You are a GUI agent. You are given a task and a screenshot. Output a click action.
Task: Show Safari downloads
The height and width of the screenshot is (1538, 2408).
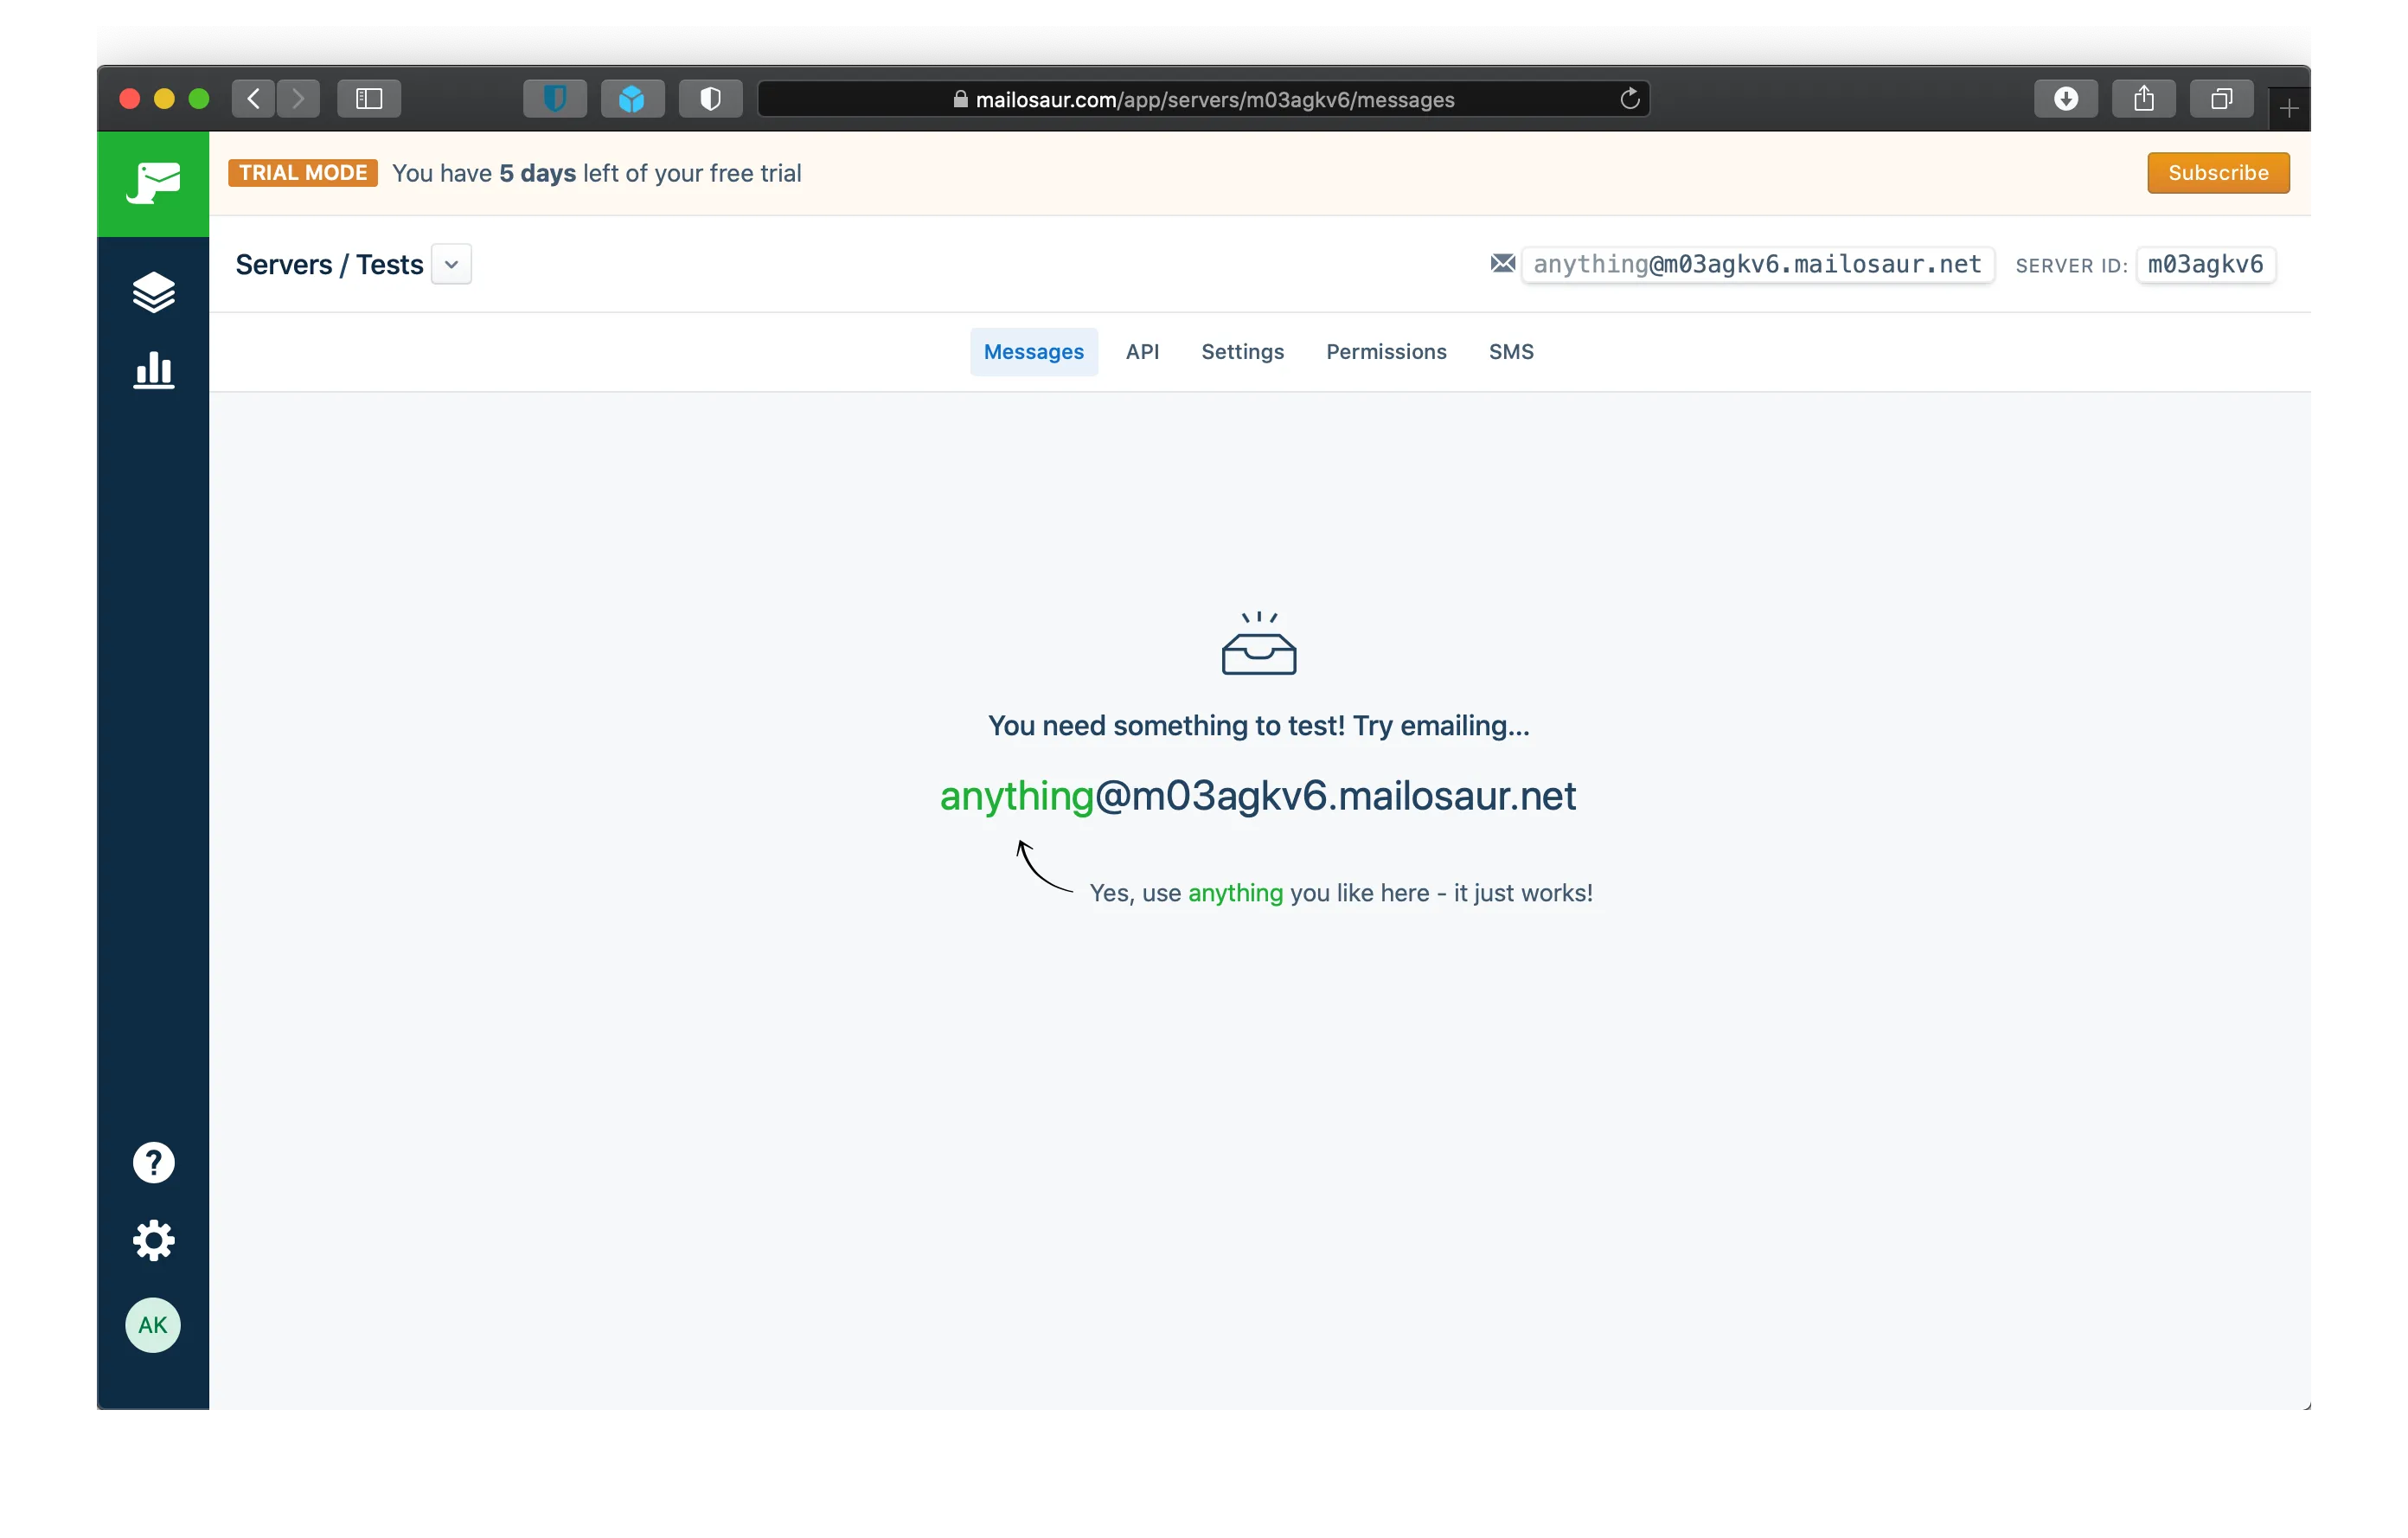(x=2065, y=99)
